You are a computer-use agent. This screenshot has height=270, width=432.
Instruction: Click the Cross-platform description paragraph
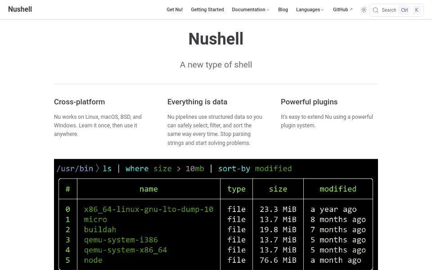coord(98,126)
